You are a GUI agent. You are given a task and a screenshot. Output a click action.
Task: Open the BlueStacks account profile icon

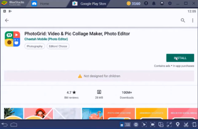tap(162, 3)
